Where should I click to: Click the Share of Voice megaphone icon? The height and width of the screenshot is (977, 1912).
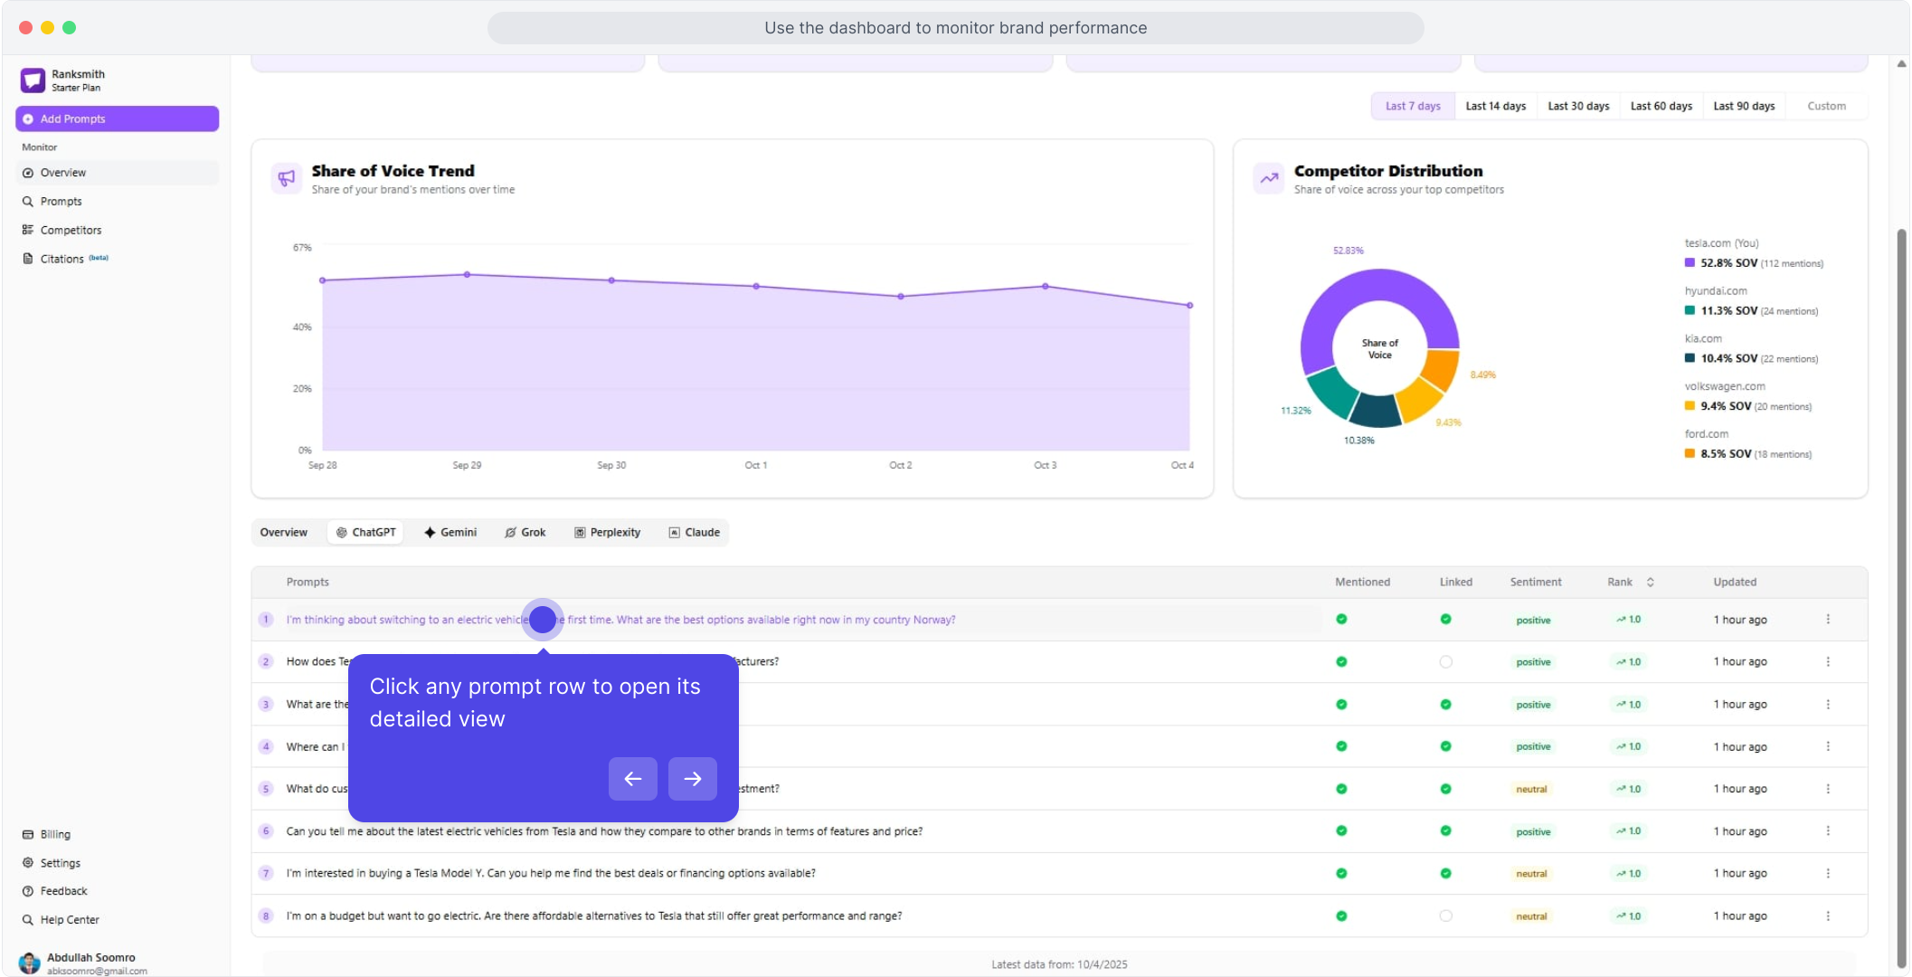click(x=287, y=178)
